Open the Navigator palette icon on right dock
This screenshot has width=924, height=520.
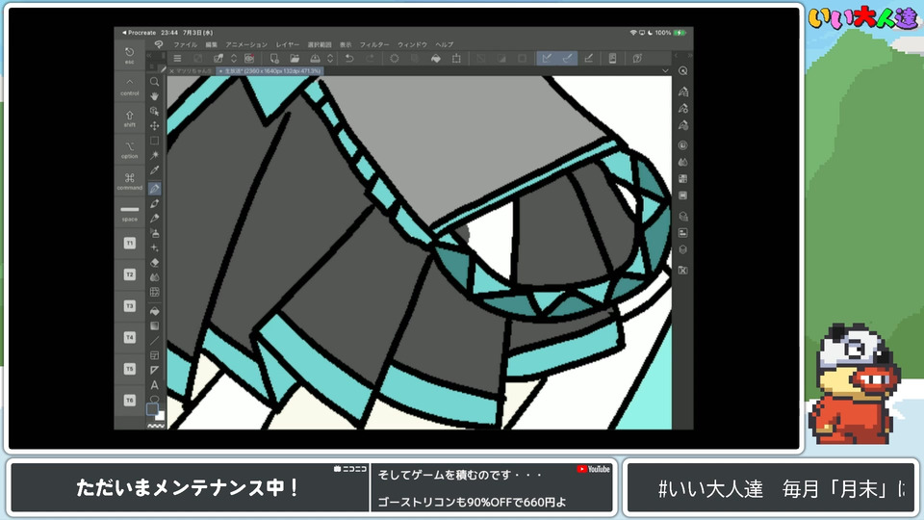click(x=683, y=70)
